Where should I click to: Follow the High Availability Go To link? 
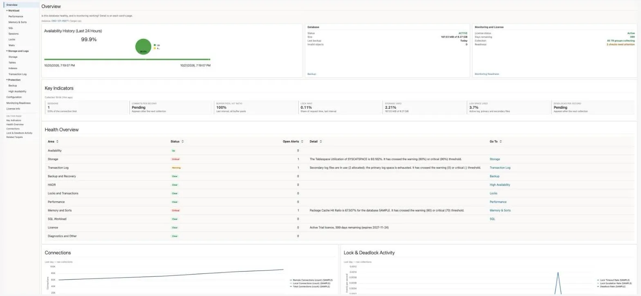coord(500,185)
